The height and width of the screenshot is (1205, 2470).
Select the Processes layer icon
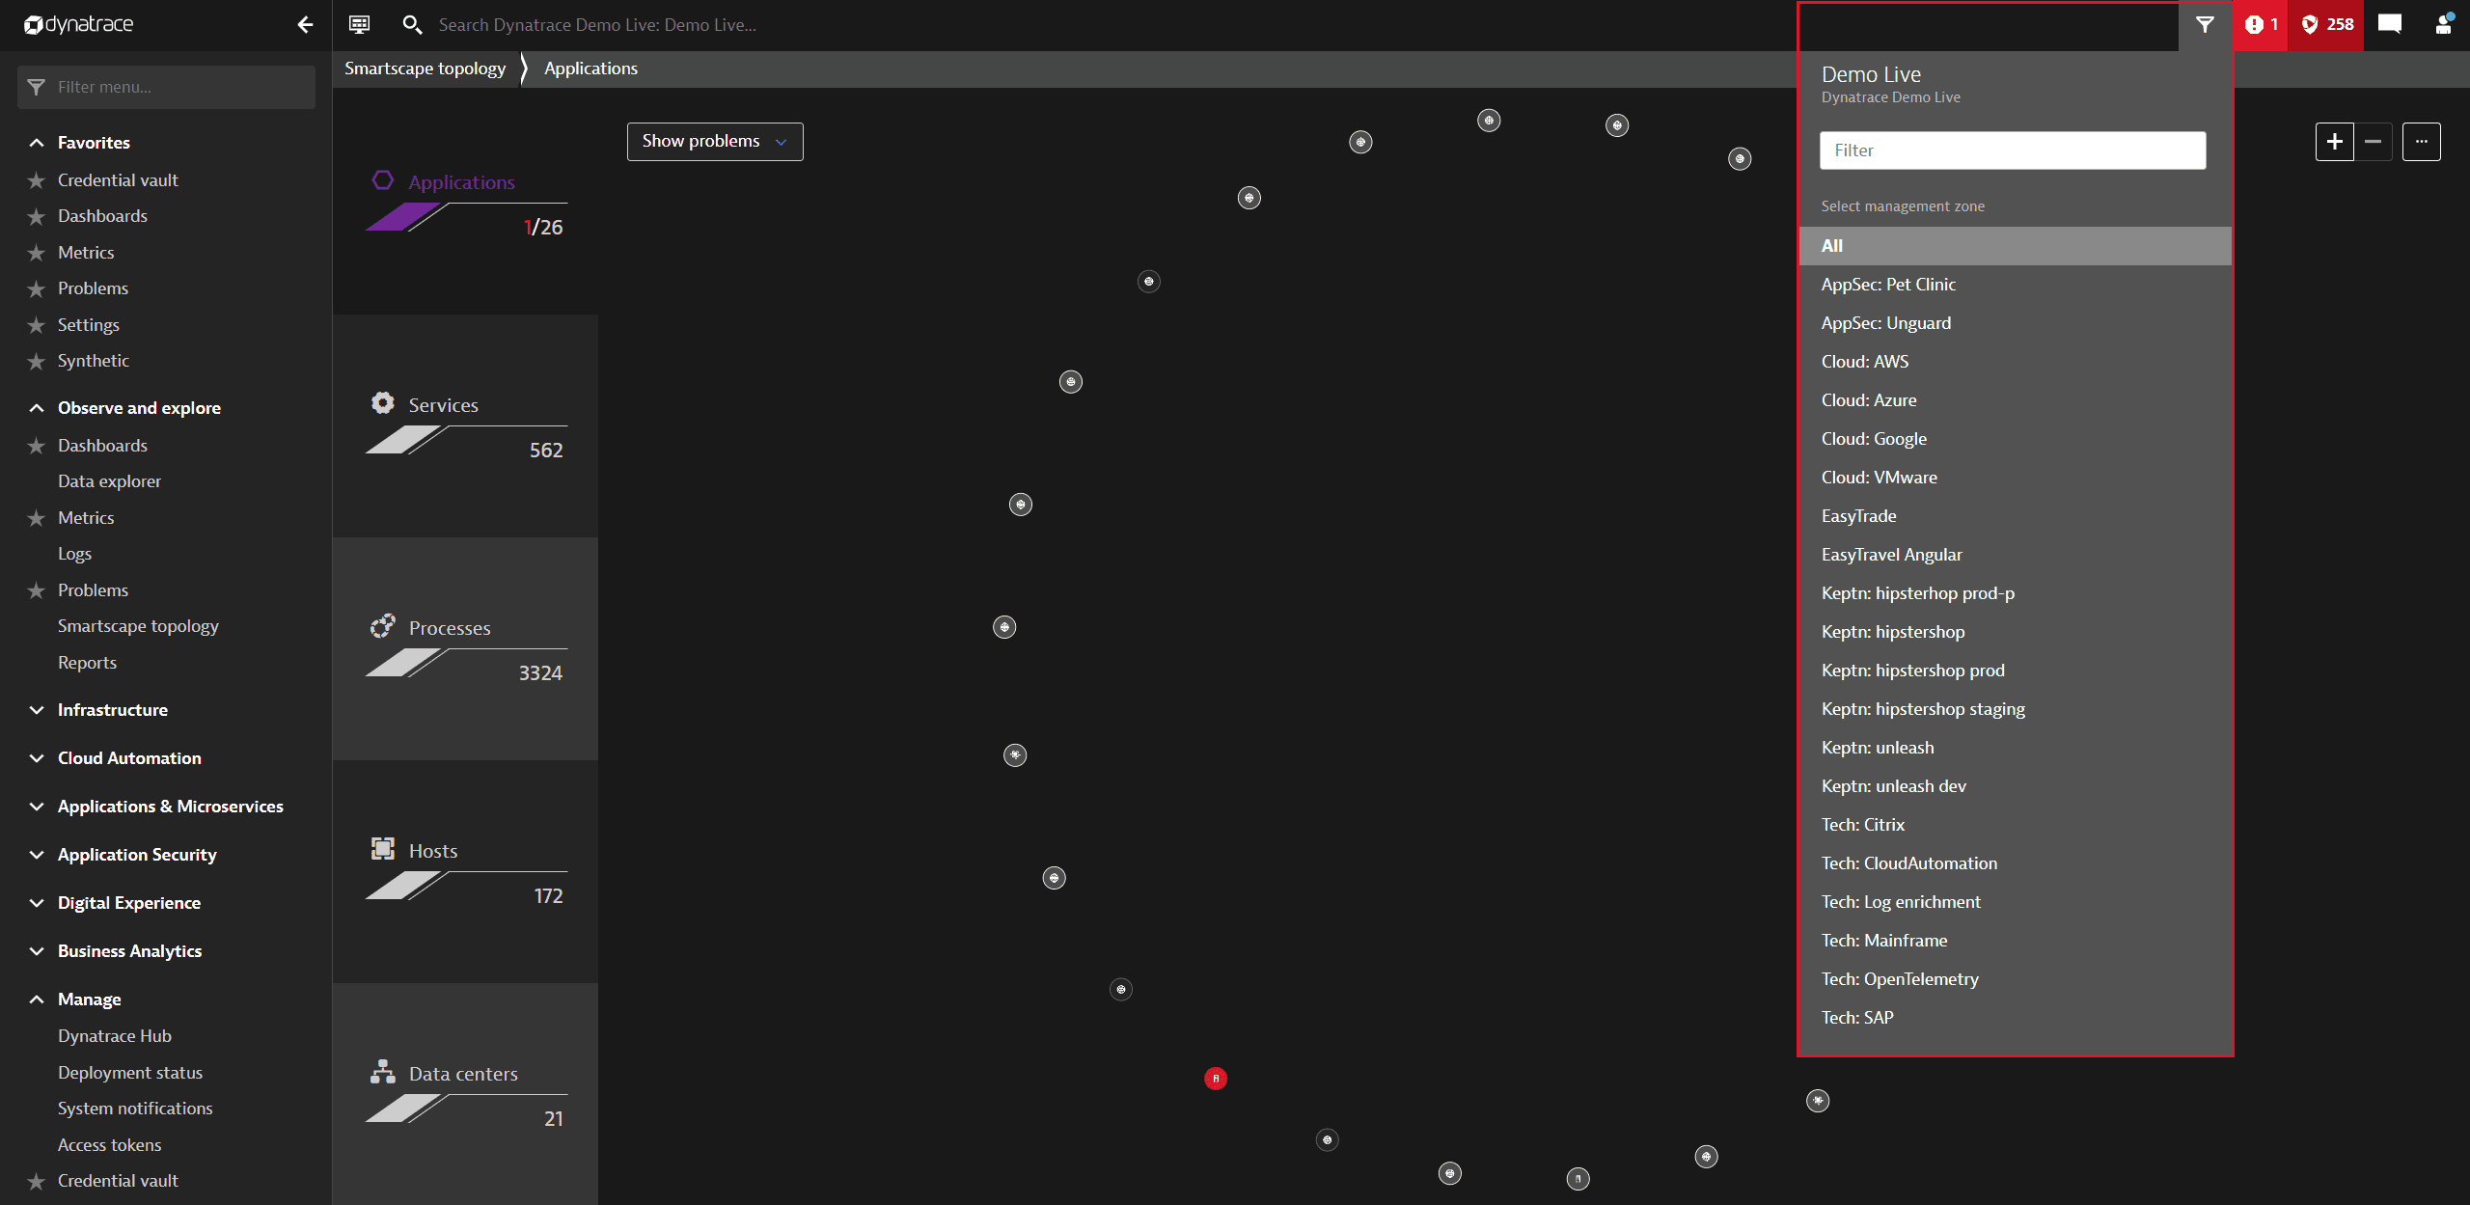[383, 626]
